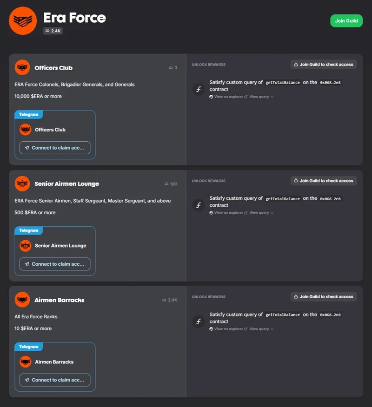Click the Officers Club Telegram group avatar

(26, 130)
